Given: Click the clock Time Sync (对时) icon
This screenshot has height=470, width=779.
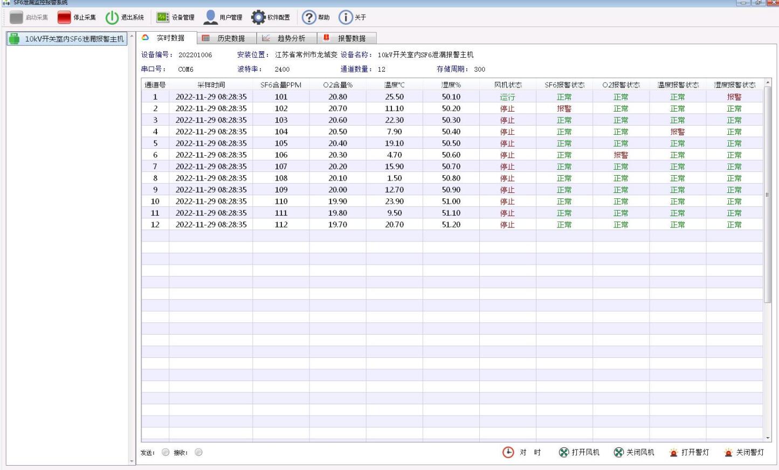Looking at the screenshot, I should pos(508,452).
